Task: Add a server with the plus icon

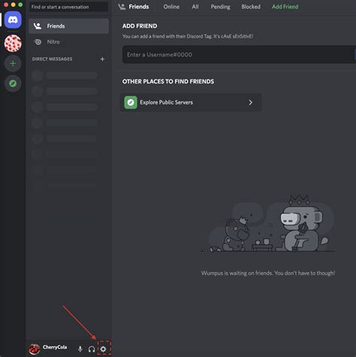Action: [13, 63]
